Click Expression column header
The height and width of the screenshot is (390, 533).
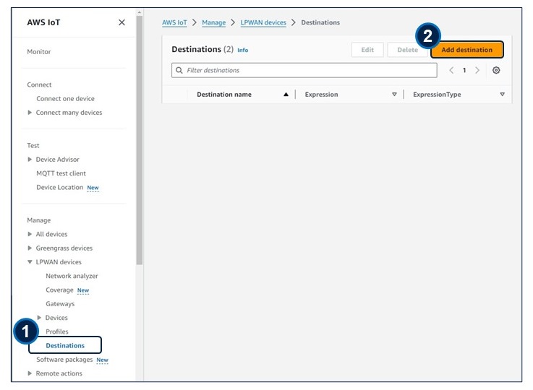coord(321,95)
